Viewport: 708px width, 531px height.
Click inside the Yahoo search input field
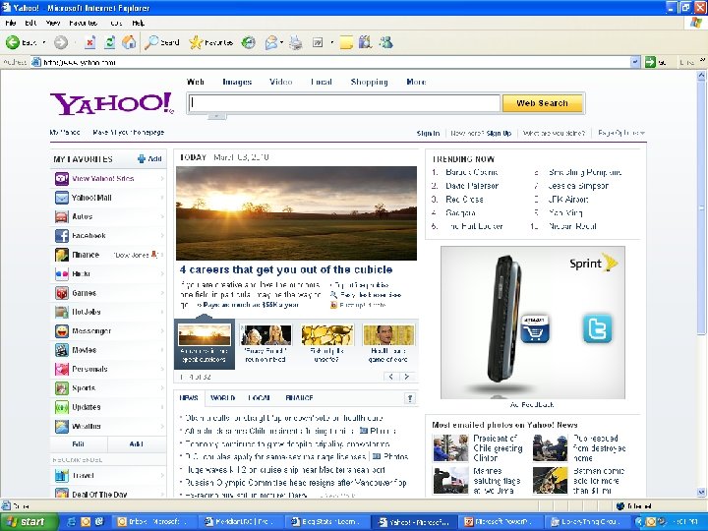click(x=343, y=103)
